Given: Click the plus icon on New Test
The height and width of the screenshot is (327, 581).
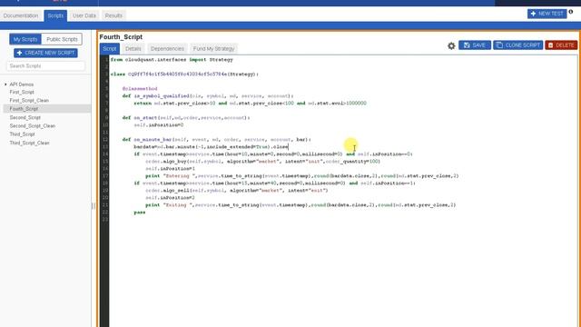Looking at the screenshot, I should tap(533, 14).
